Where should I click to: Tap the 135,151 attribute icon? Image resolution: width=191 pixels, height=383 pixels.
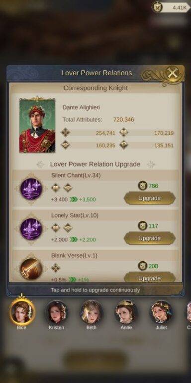(124, 145)
